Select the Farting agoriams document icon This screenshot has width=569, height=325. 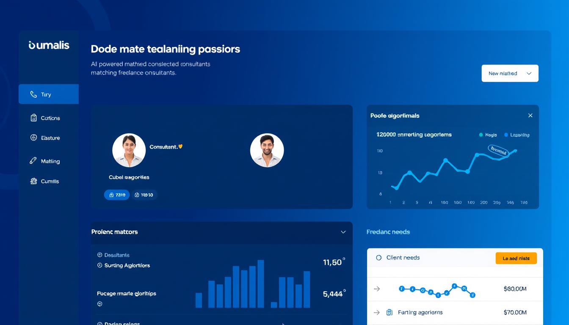389,312
